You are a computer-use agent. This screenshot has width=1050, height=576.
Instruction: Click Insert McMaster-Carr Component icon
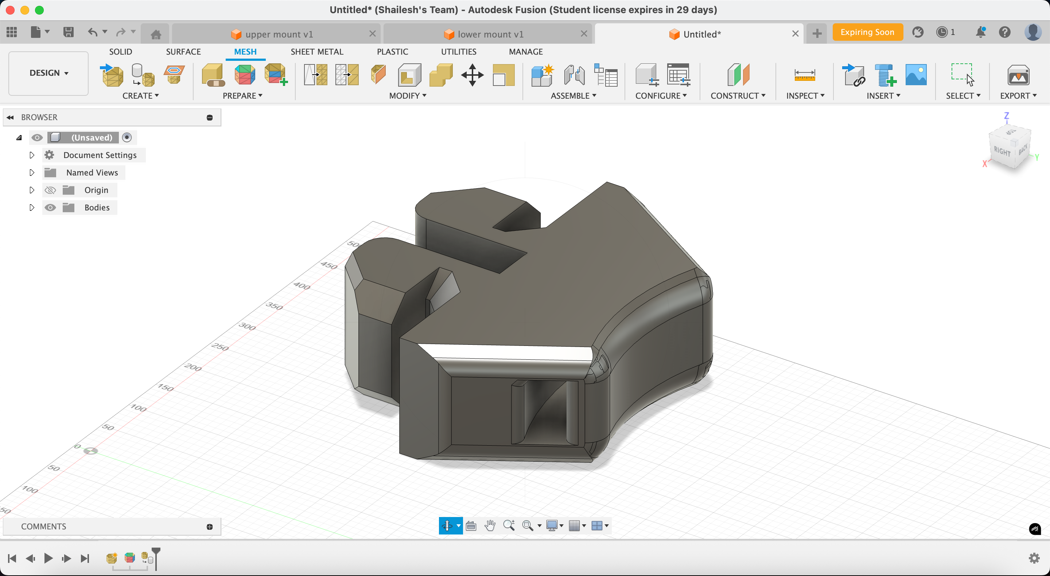(x=884, y=75)
